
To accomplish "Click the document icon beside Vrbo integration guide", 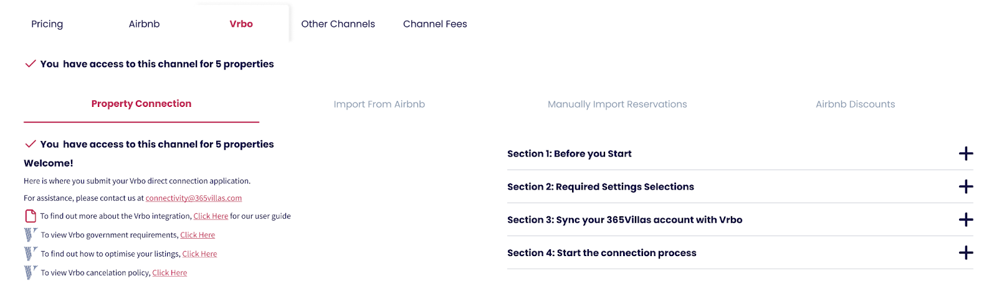I will (x=30, y=216).
